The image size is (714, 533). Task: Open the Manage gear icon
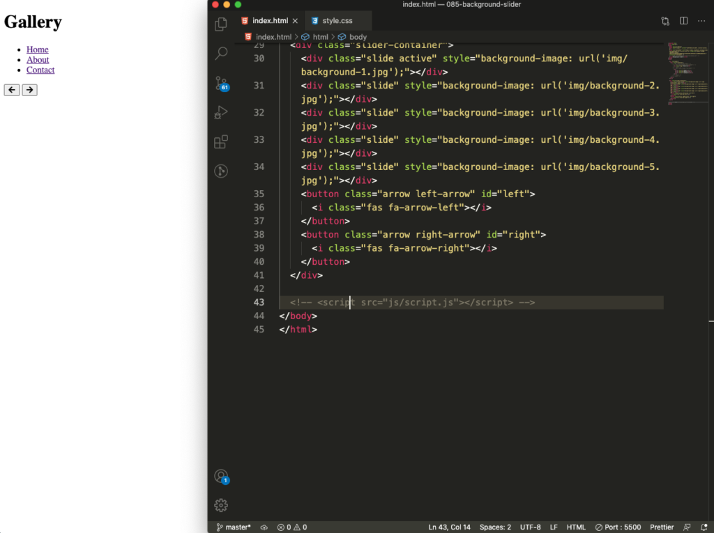221,505
